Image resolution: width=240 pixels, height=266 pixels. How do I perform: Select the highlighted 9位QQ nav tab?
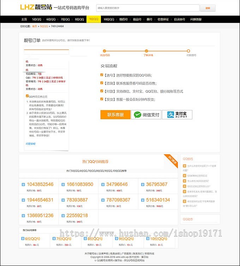94,19
